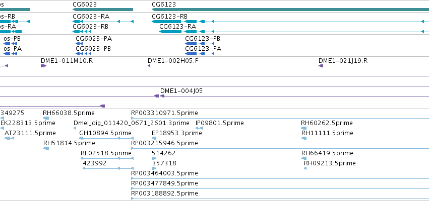Click the os-RA transcript label
The width and height of the screenshot is (429, 201).
point(8,27)
